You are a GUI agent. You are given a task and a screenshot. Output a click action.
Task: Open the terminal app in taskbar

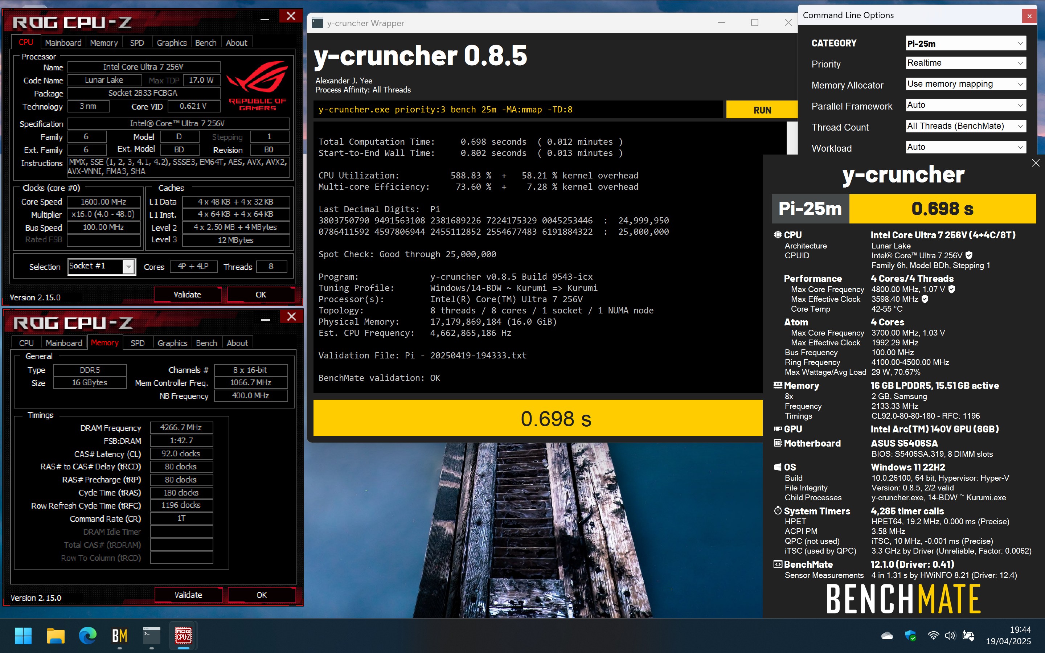152,635
